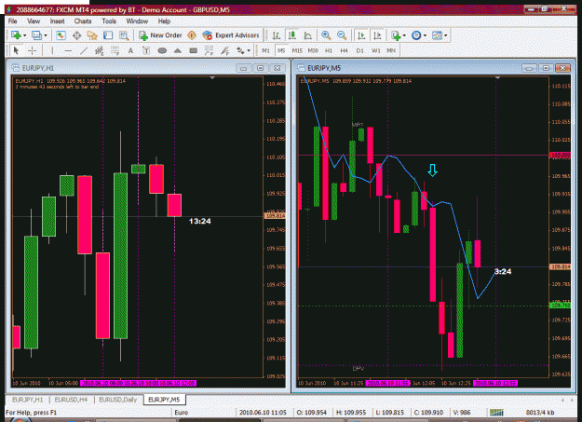582x422 pixels.
Task: Select the Triangle drawing tool
Action: [178, 50]
